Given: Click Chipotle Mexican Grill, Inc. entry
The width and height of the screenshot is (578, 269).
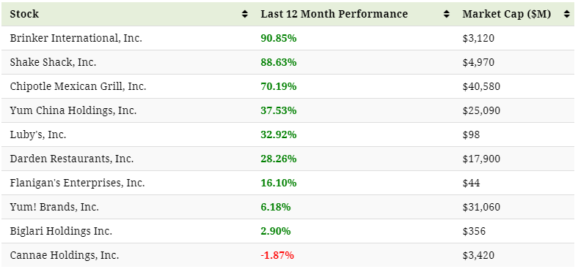Looking at the screenshot, I should tap(78, 86).
